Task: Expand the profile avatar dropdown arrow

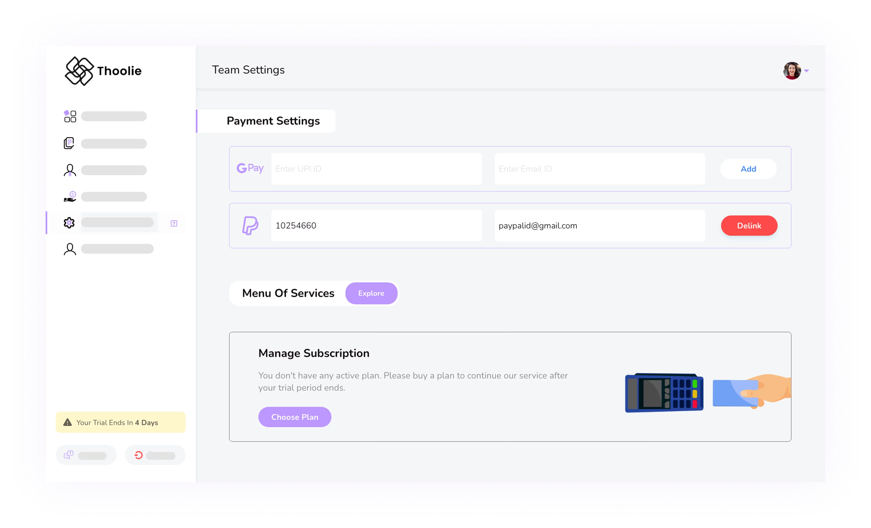Action: (806, 71)
